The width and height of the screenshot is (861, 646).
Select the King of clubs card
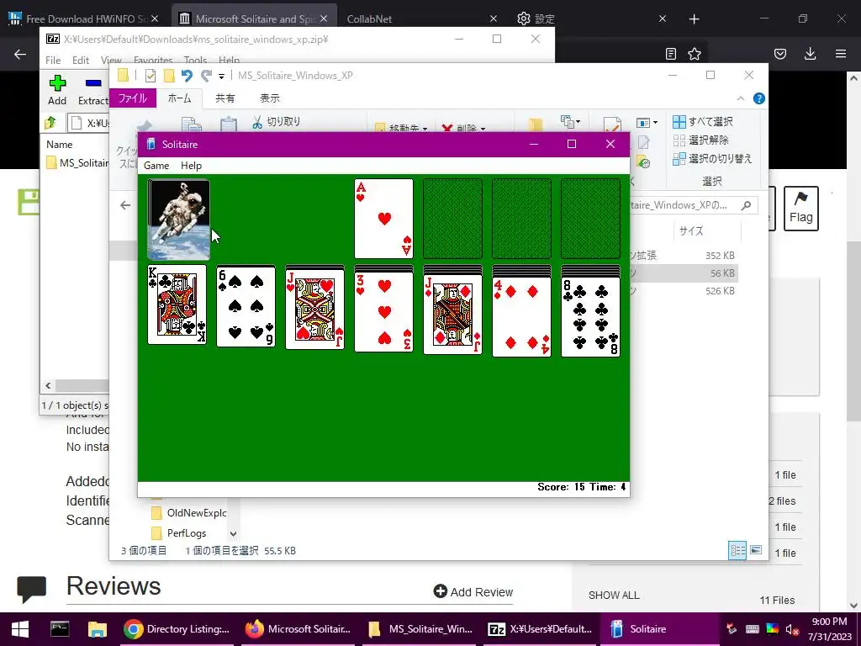(177, 304)
